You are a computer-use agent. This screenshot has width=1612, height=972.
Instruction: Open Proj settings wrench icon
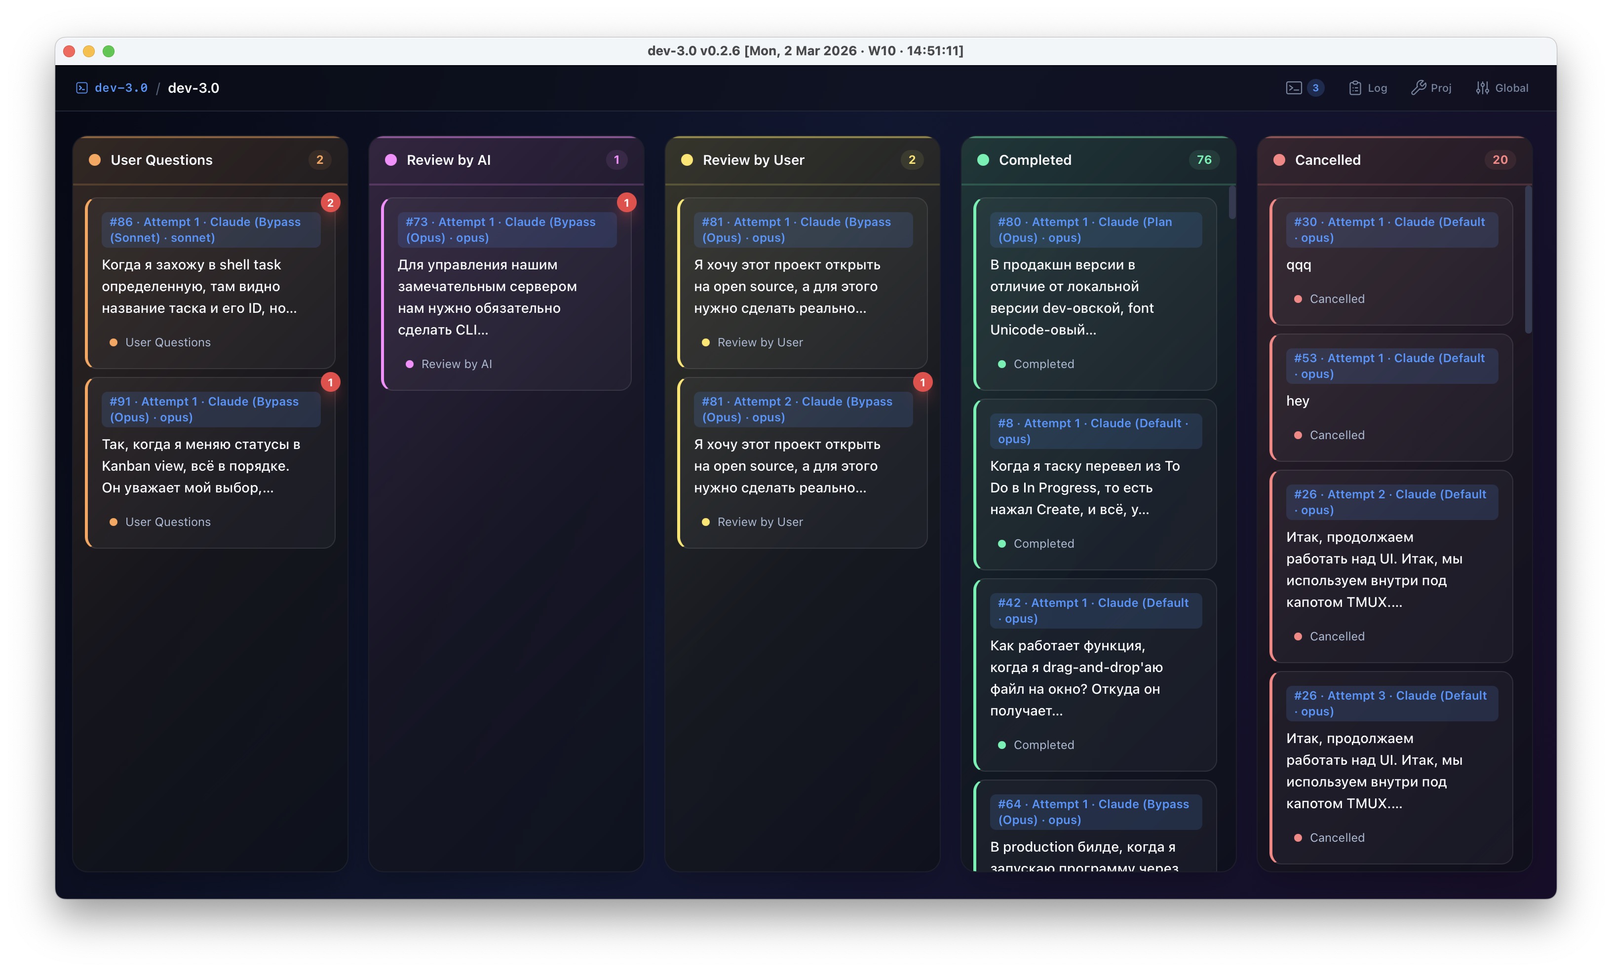pos(1418,88)
